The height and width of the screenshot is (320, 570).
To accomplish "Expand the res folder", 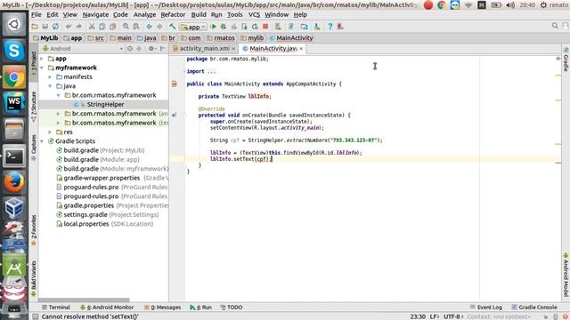I will click(50, 132).
